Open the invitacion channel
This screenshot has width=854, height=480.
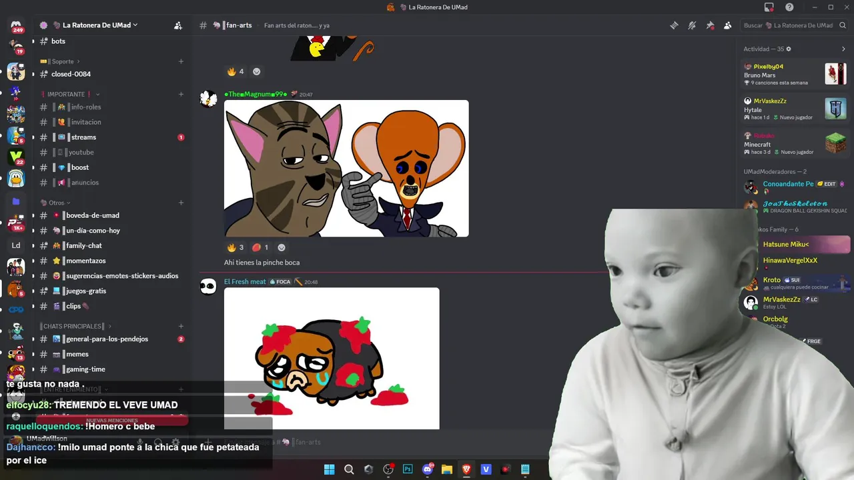click(112, 122)
